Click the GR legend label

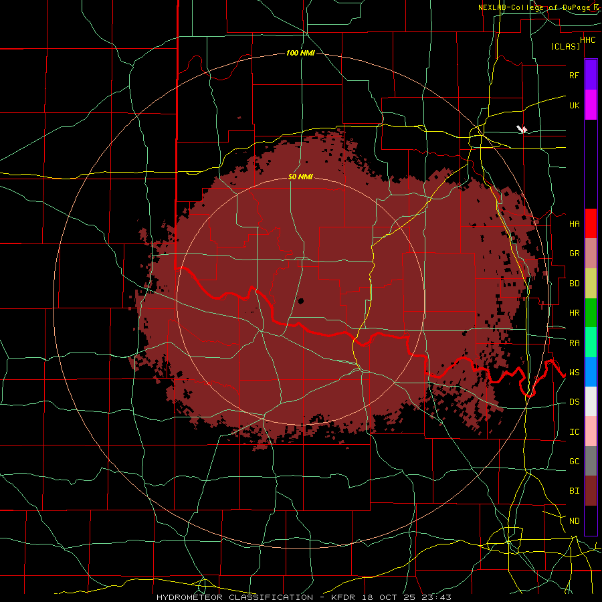575,253
